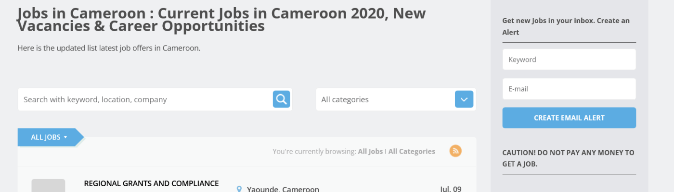Screen dimensions: 674x192
Task: Open the Regional Grants and Compliance job listing
Action: click(151, 183)
